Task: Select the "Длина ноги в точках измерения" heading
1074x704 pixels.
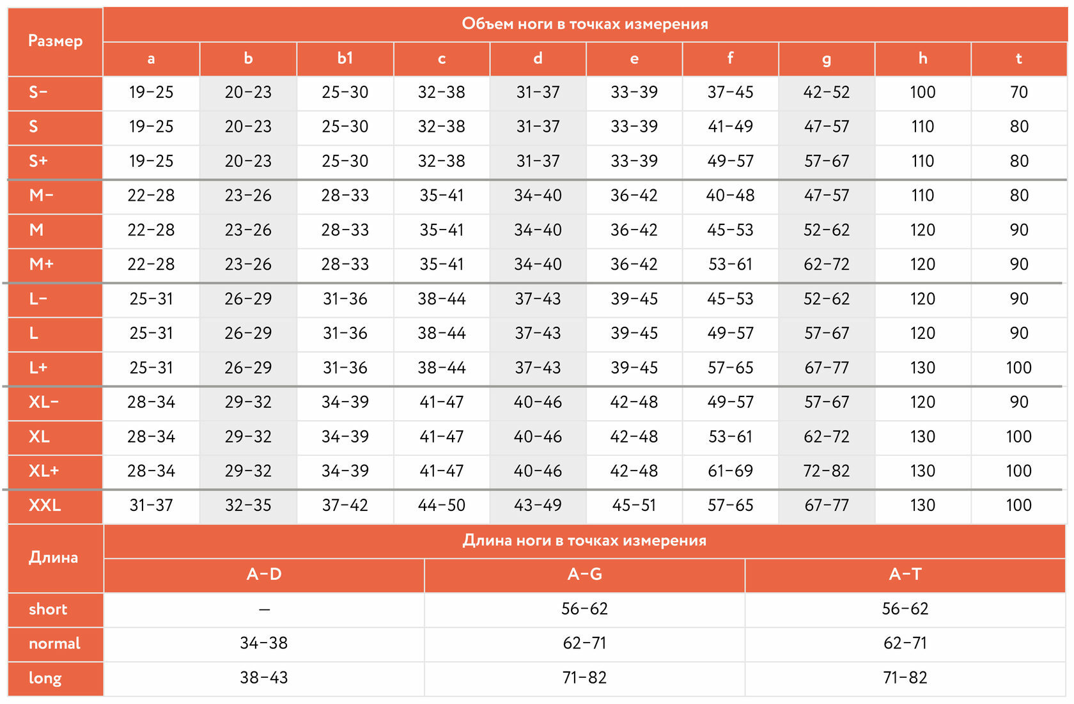Action: [x=584, y=541]
